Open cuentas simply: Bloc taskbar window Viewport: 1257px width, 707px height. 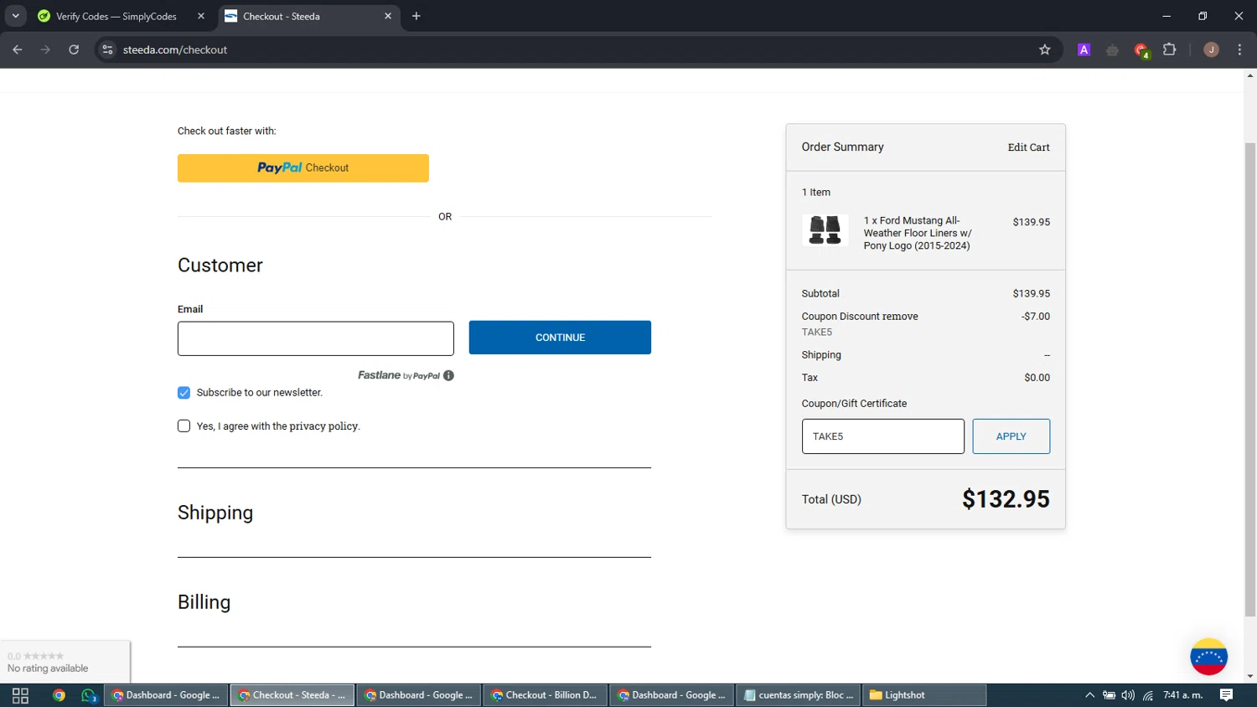point(799,695)
